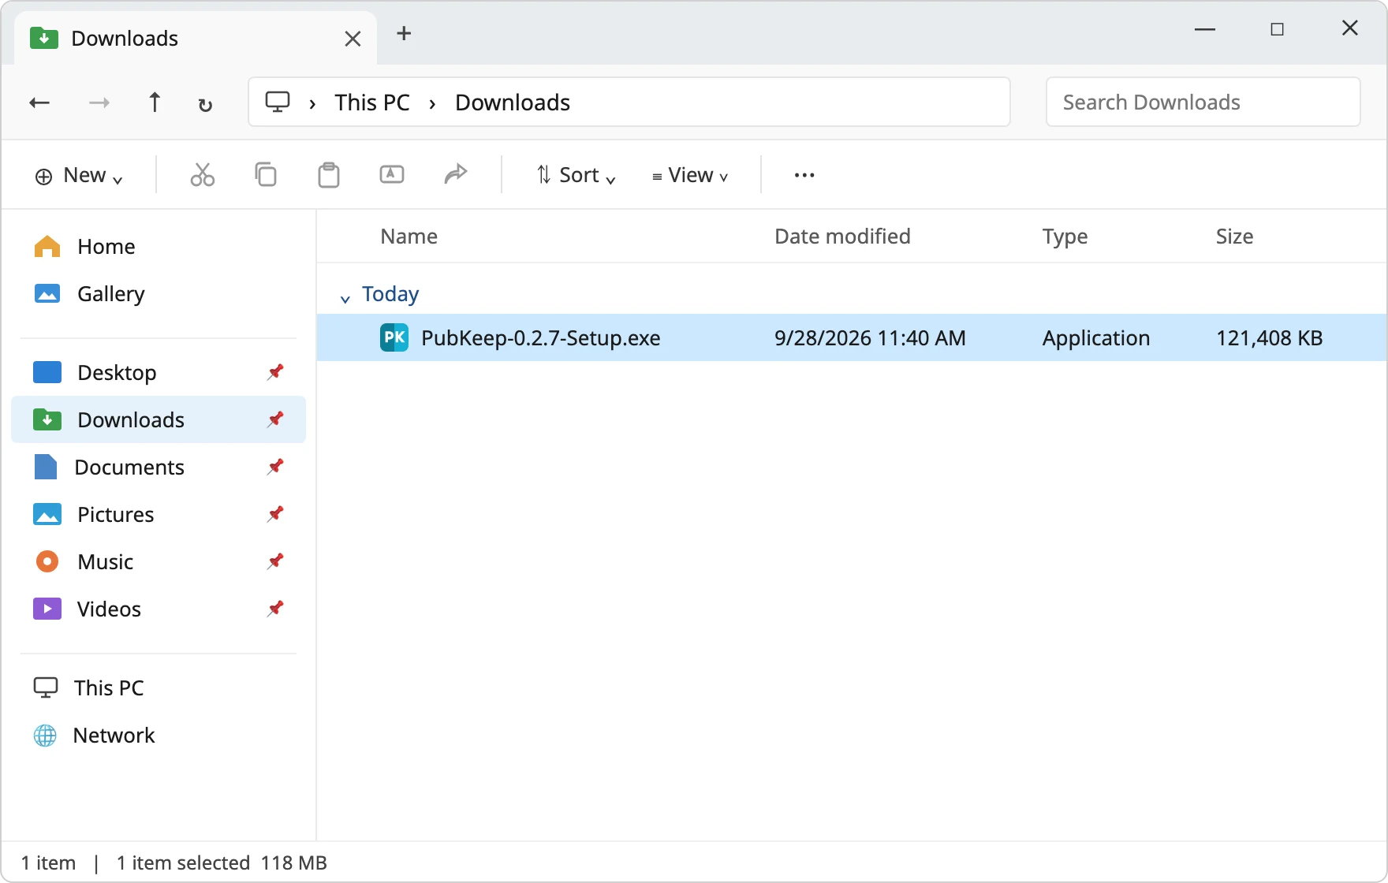This screenshot has width=1388, height=883.
Task: Click 1 item selected 118 MB status
Action: tap(222, 863)
